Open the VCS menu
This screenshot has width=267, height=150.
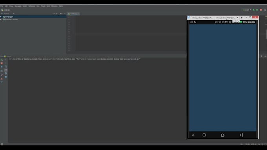click(x=48, y=6)
